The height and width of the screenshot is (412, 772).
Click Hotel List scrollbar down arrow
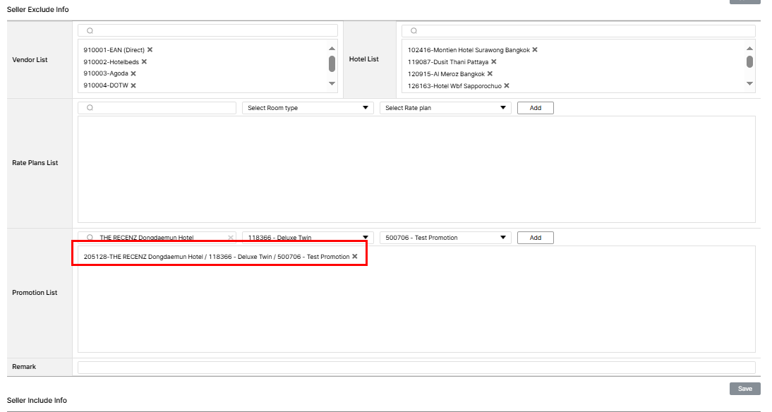point(749,84)
